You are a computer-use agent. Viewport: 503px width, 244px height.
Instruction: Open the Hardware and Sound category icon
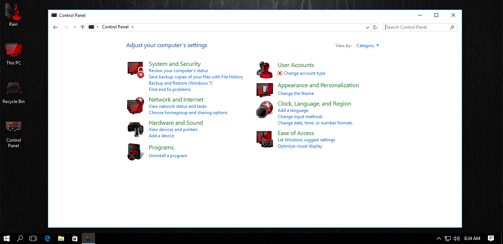[x=136, y=129]
